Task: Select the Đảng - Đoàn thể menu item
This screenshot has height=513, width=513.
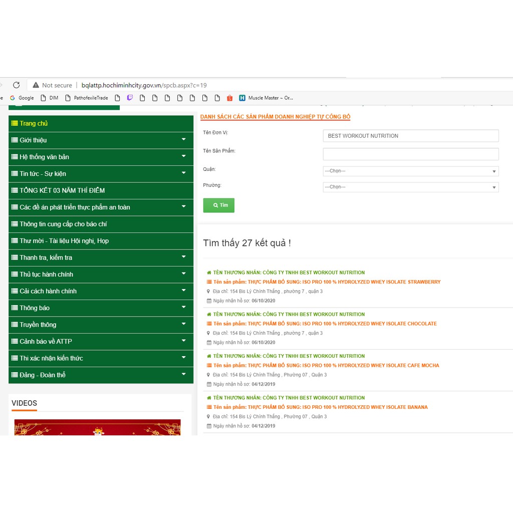Action: (x=101, y=375)
